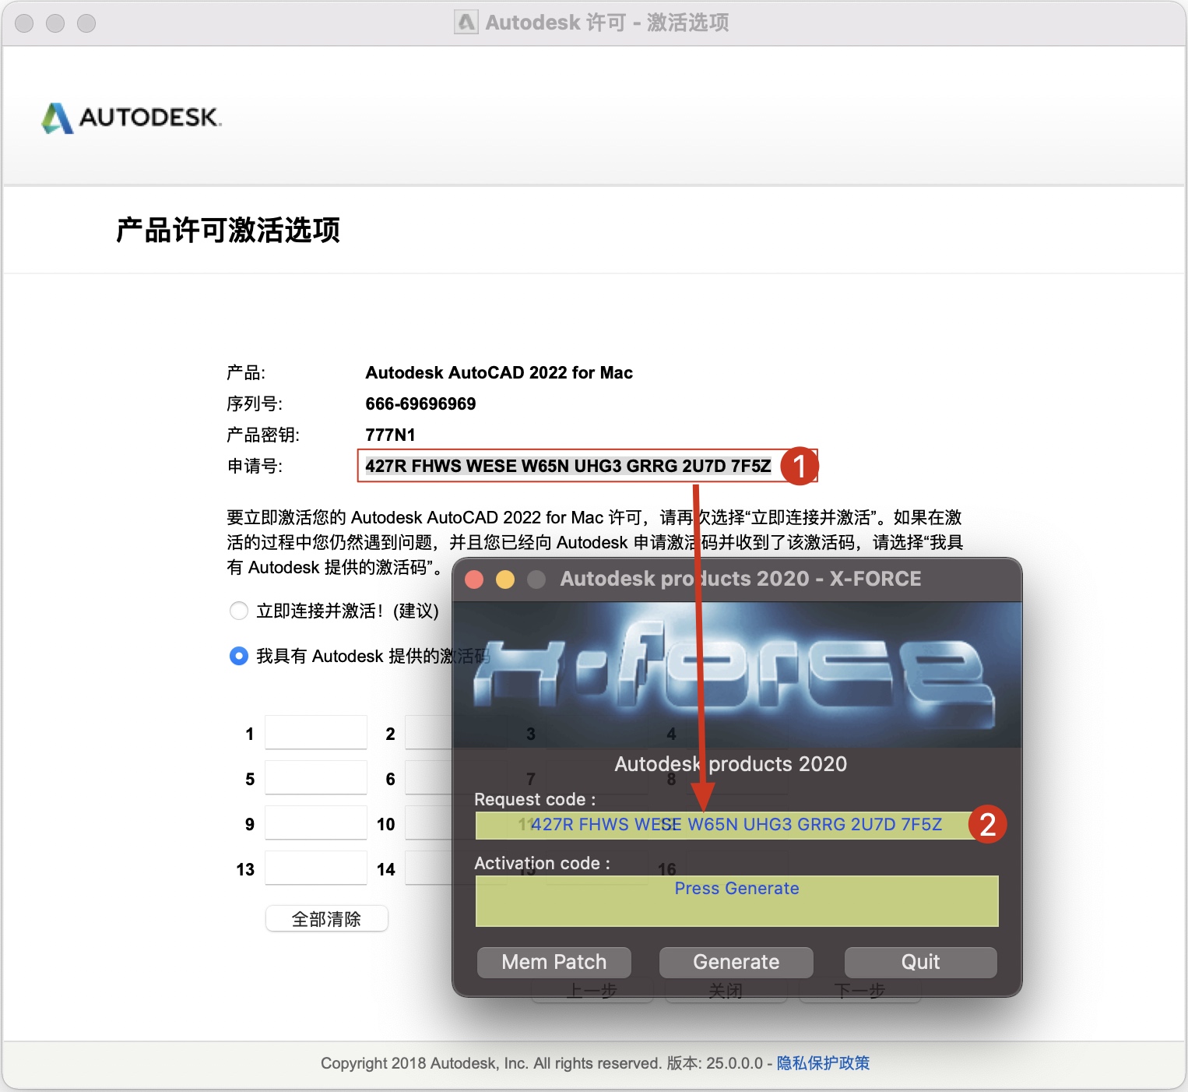Click the 序列号 label
This screenshot has width=1188, height=1092.
click(255, 403)
